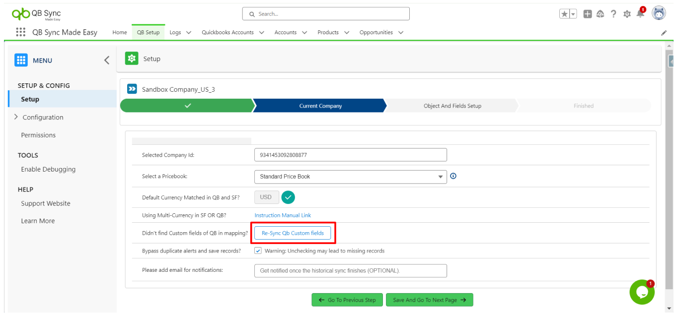Open the Support Website link
The image size is (678, 316).
(46, 203)
